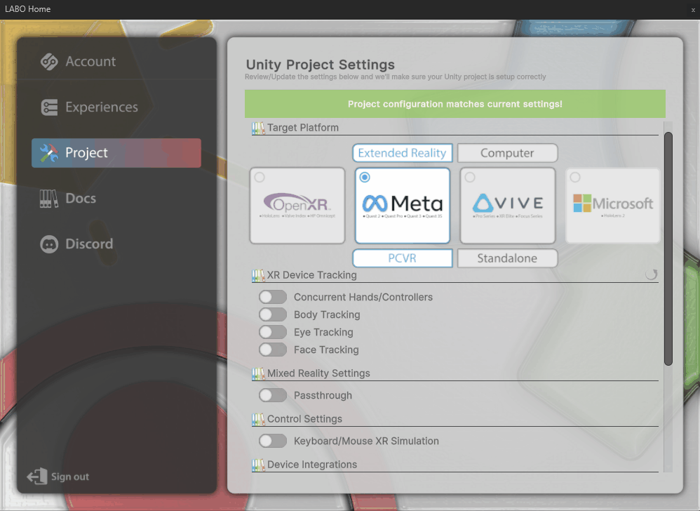The height and width of the screenshot is (511, 700).
Task: Click the Mixed Reality Settings header text
Action: point(318,373)
